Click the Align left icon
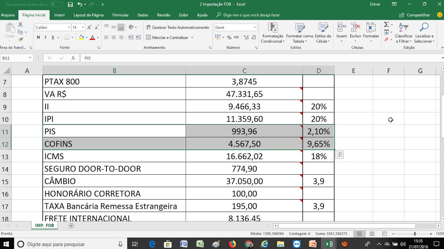 (x=106, y=37)
